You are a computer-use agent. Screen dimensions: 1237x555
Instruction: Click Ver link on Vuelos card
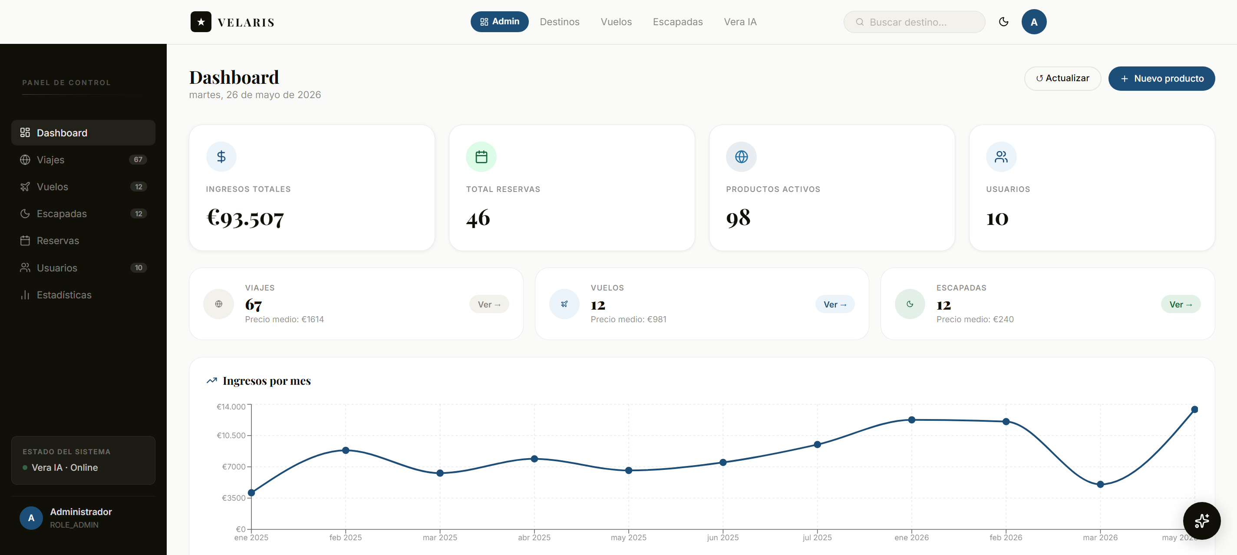835,304
